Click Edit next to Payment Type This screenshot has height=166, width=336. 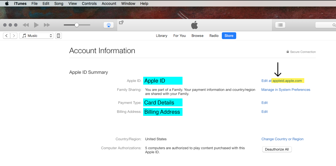[x=265, y=103]
